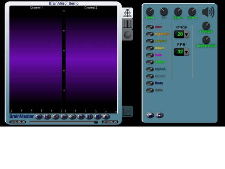The height and width of the screenshot is (169, 225).
Task: Select the sphere display tab
Action: pyautogui.click(x=127, y=35)
